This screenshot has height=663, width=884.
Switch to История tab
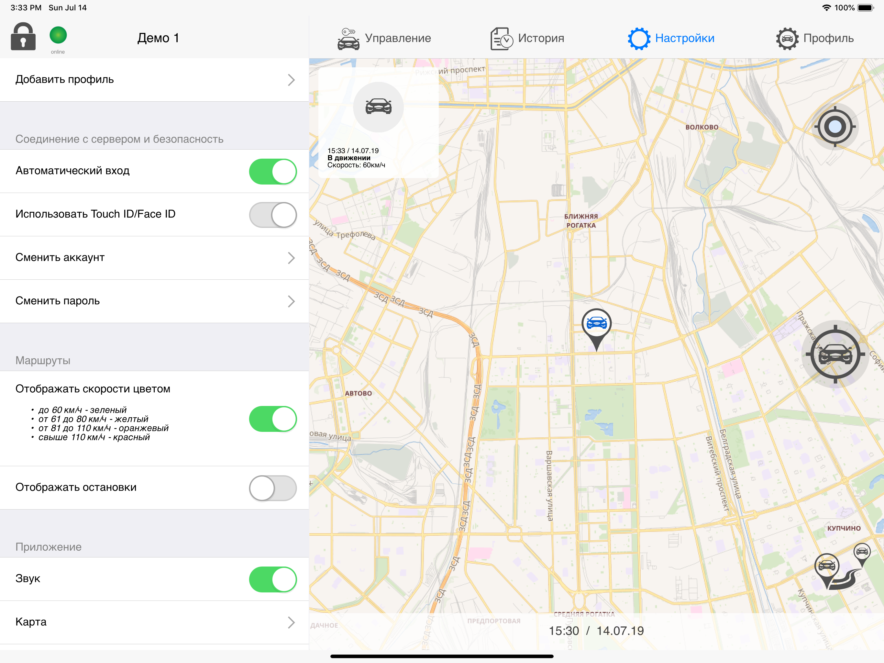click(527, 39)
